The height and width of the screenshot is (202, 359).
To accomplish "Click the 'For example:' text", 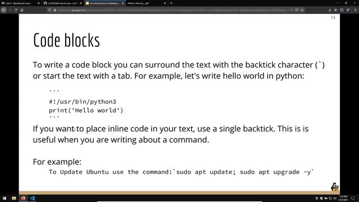I will coord(57,162).
